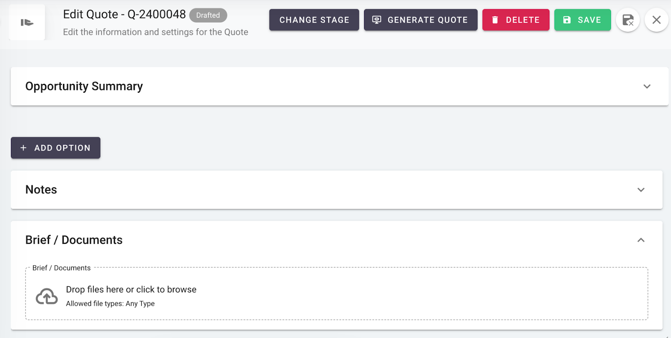Click the ADD OPTION text label
This screenshot has height=338, width=671.
[62, 148]
